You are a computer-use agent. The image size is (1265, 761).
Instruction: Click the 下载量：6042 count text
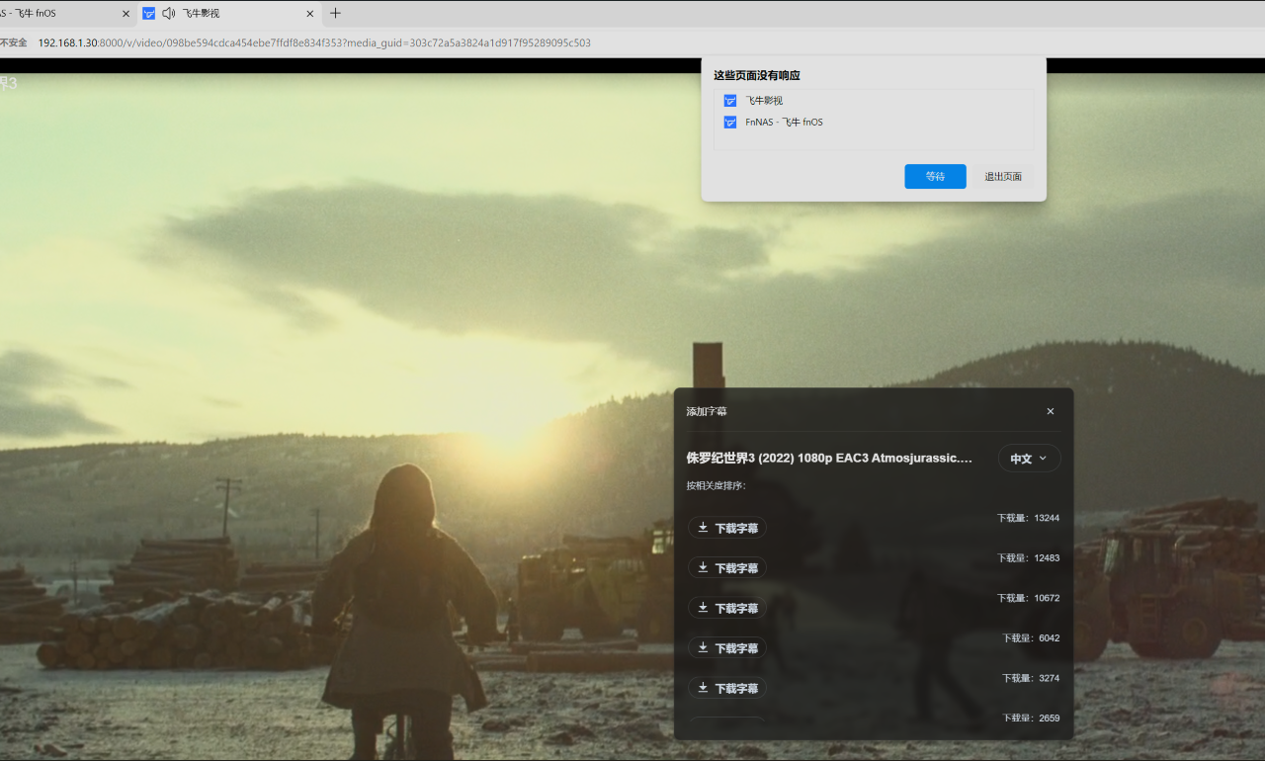pos(1031,638)
